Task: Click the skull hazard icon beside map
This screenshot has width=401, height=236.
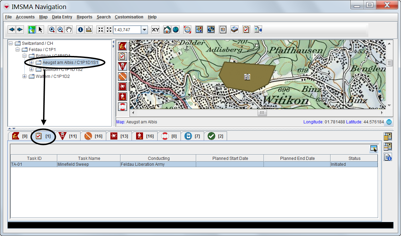Action: pyautogui.click(x=122, y=66)
